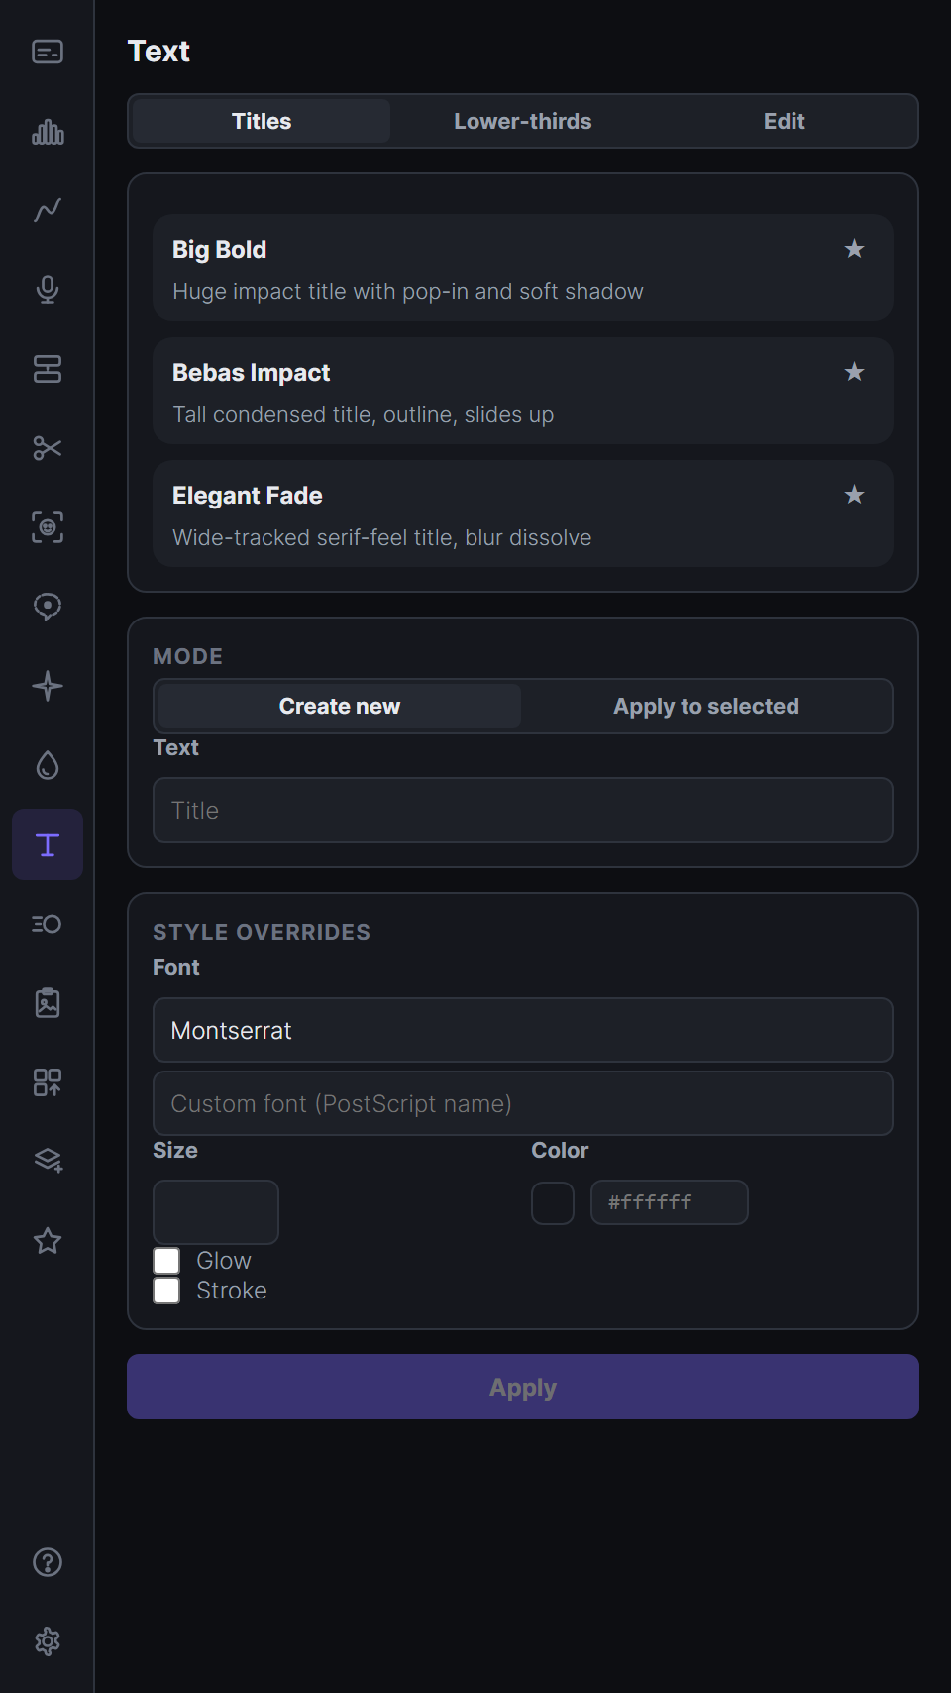This screenshot has width=951, height=1693.
Task: Favorite the Elegant Fade preset star
Action: click(854, 495)
